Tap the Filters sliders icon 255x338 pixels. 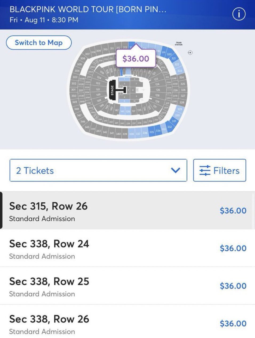[205, 171]
